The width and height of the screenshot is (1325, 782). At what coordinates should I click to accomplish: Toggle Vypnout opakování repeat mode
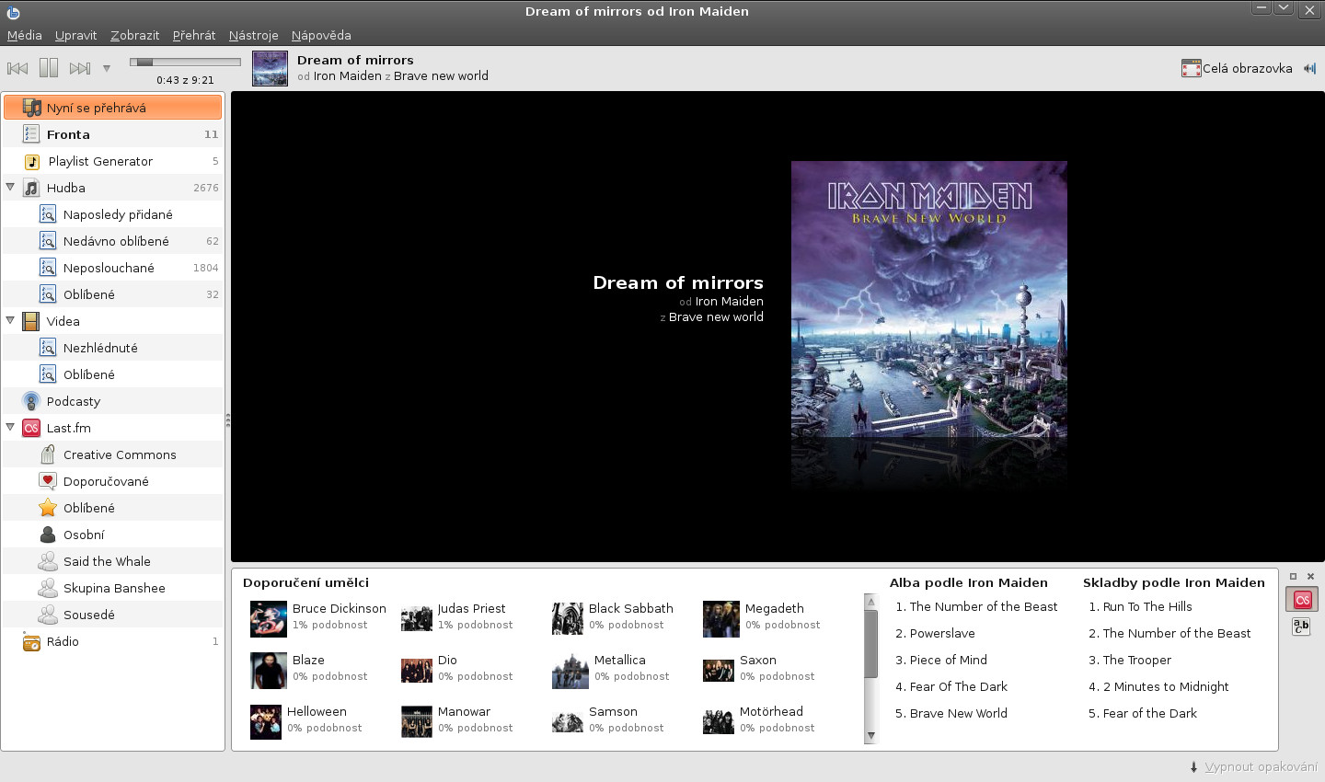1253,766
